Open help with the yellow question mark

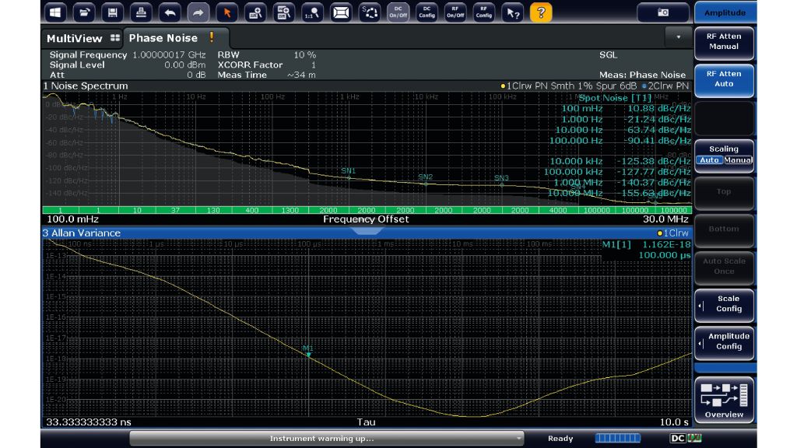tap(541, 12)
